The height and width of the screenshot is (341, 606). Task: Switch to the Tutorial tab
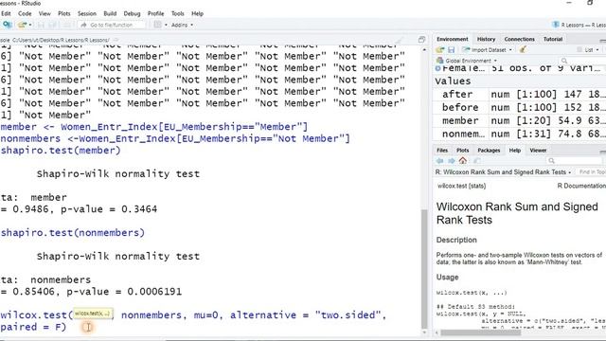point(553,39)
